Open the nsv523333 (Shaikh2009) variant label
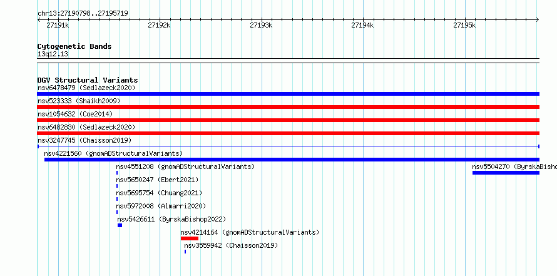Image resolution: width=557 pixels, height=276 pixels. coord(79,101)
